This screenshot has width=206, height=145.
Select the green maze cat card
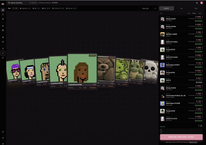[x=122, y=72]
